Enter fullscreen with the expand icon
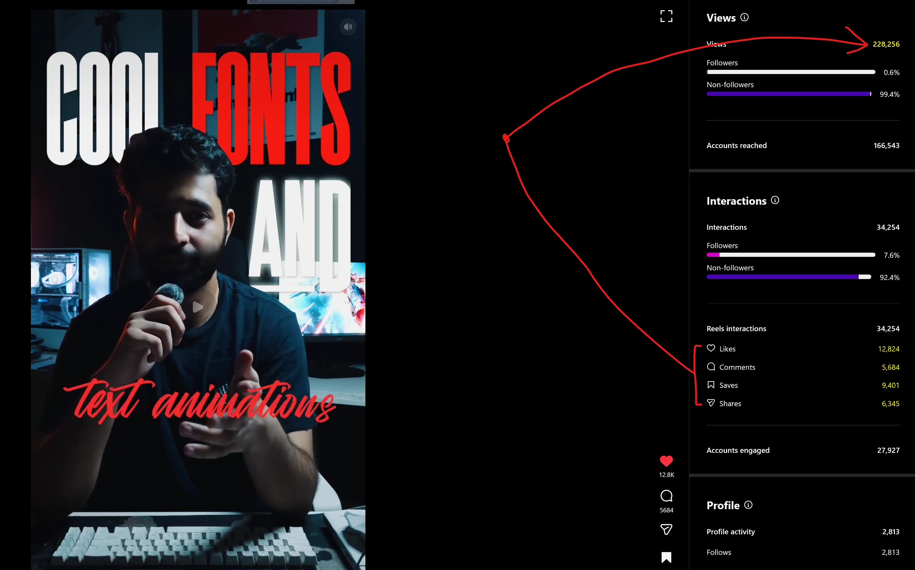The height and width of the screenshot is (570, 915). coord(666,16)
